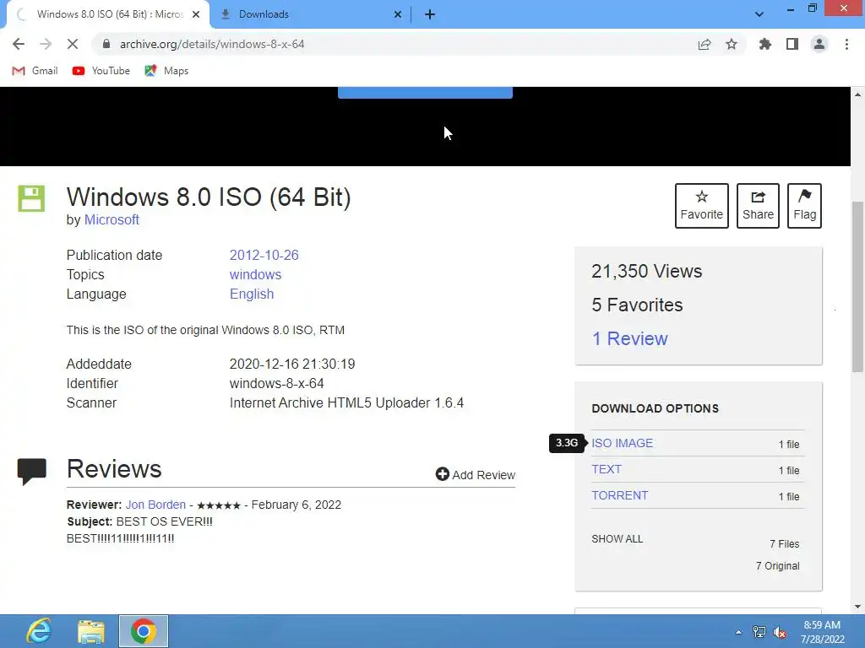Open File Explorer from the taskbar
The image size is (865, 648).
pos(91,631)
